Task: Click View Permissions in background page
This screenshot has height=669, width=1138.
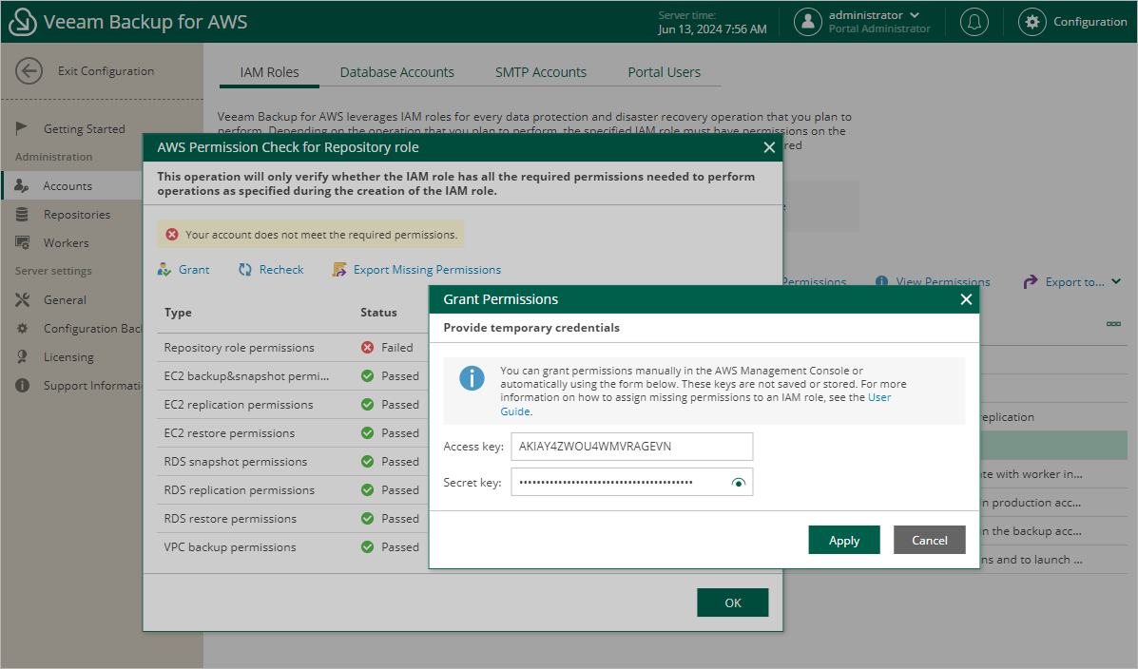Action: coord(933,281)
